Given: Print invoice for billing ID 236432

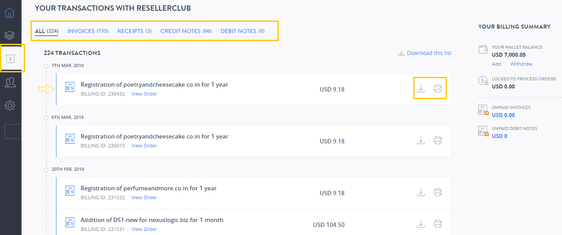Looking at the screenshot, I should click(x=438, y=88).
